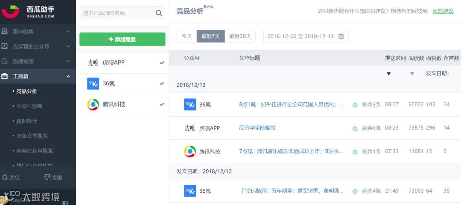Open 消息 bell notifications

point(10,177)
